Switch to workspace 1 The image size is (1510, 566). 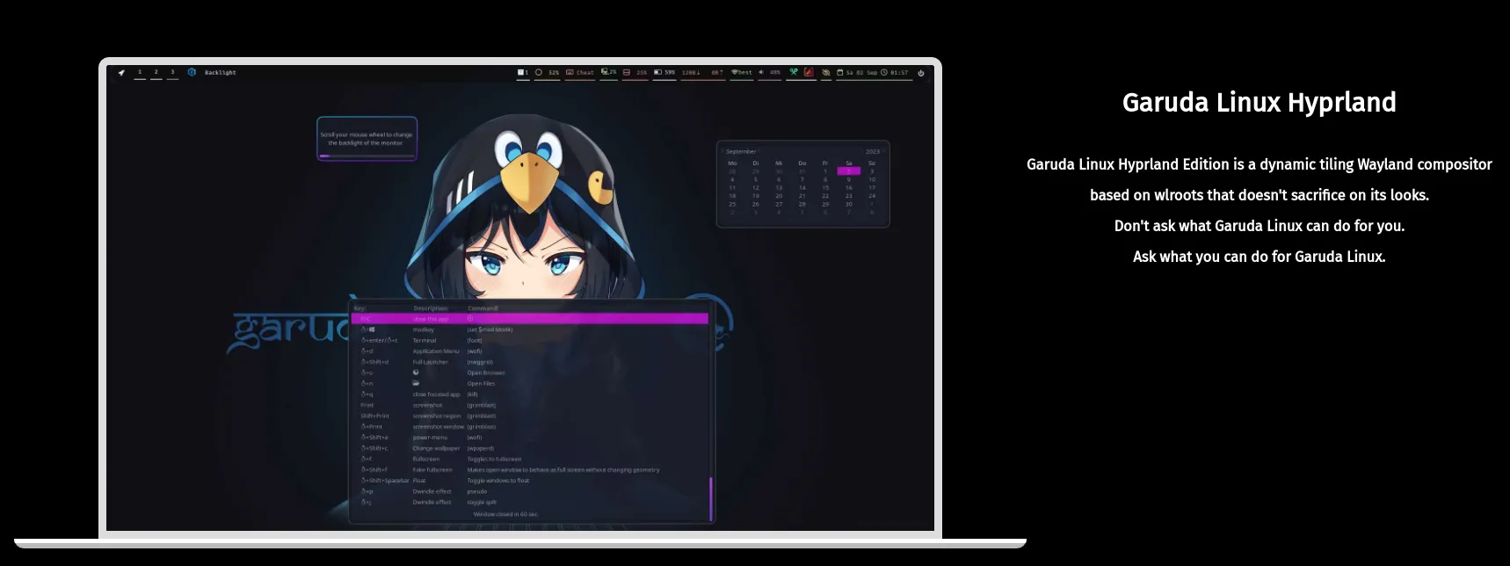140,73
